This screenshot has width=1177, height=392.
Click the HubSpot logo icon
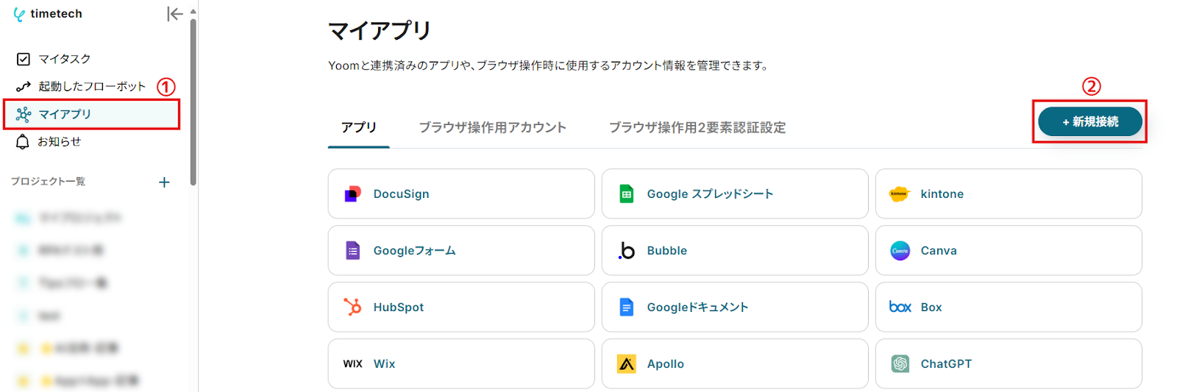click(353, 307)
